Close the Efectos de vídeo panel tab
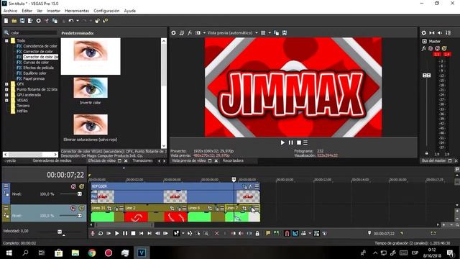Viewport: 460px width, 259px height. (126, 160)
